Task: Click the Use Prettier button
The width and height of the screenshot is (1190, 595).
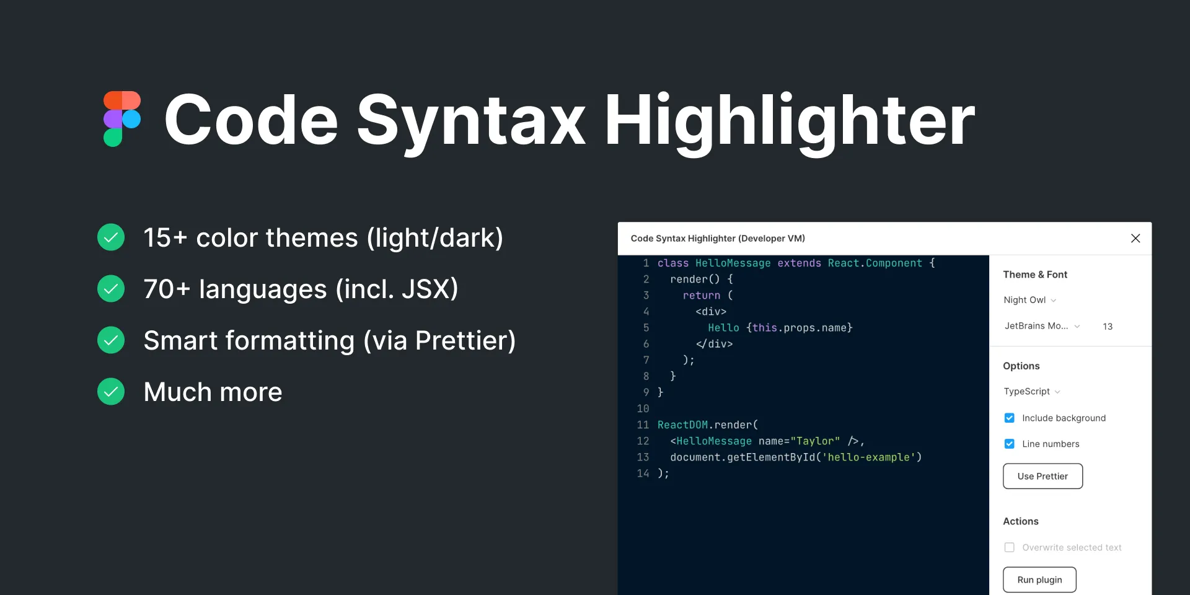Action: click(x=1042, y=476)
